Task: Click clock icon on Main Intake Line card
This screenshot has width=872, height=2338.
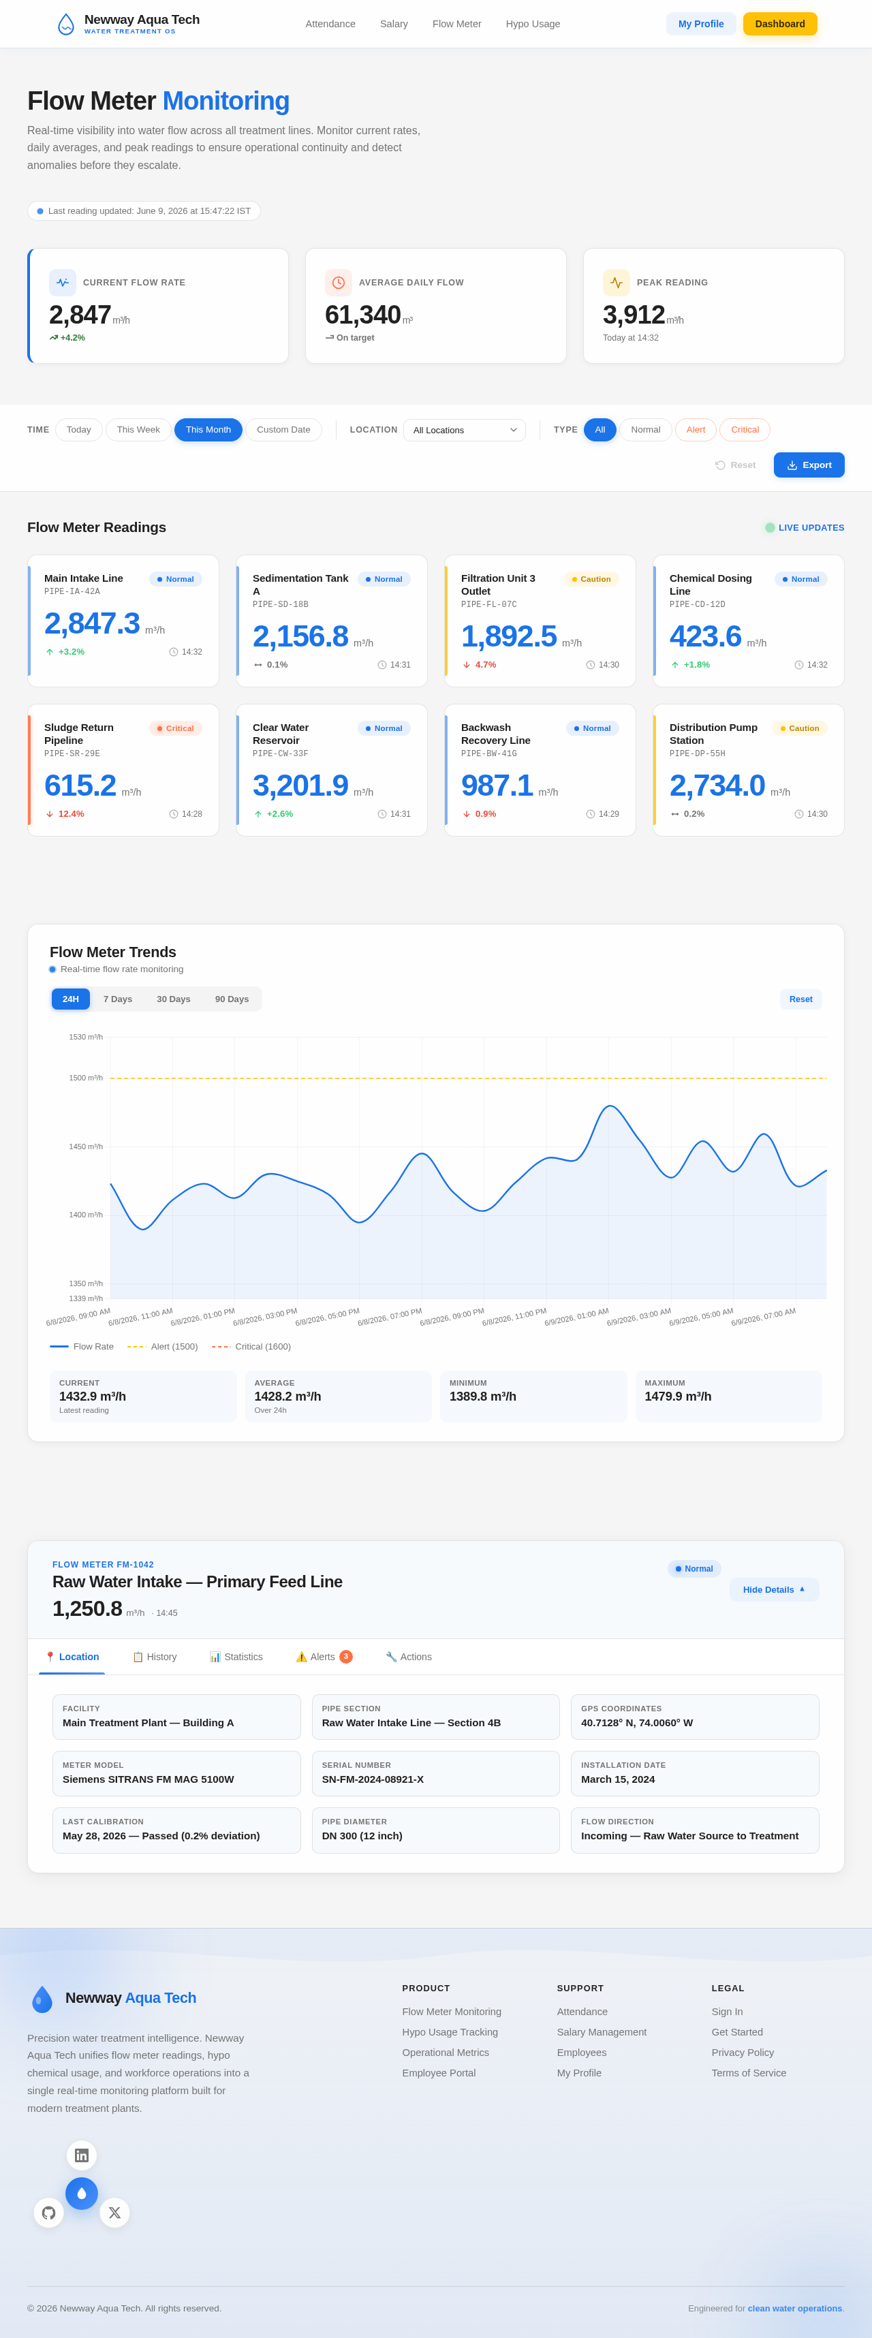Action: (173, 652)
